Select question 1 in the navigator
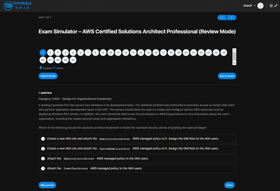This screenshot has width=280, height=191. pos(43,52)
